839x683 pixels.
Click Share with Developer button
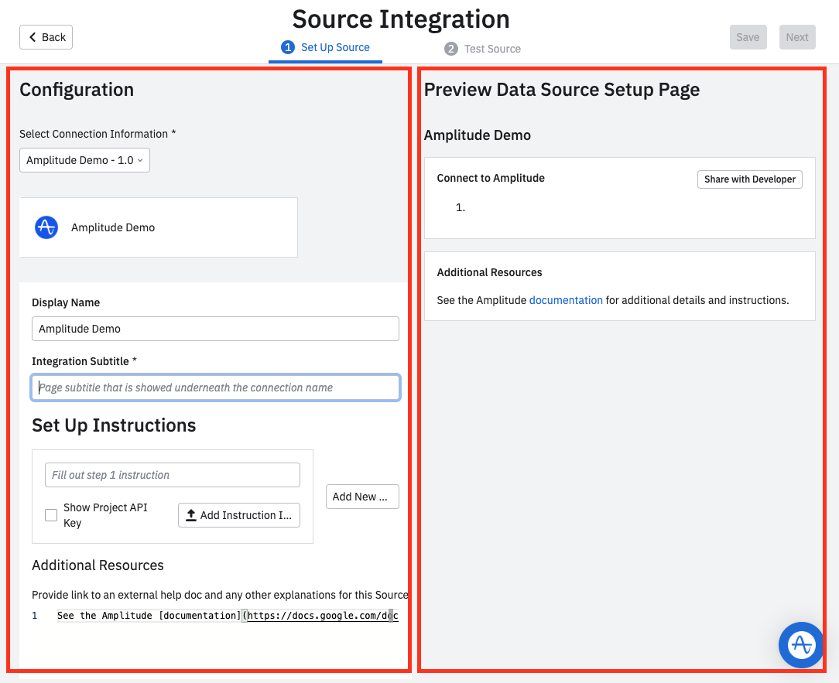click(x=749, y=179)
